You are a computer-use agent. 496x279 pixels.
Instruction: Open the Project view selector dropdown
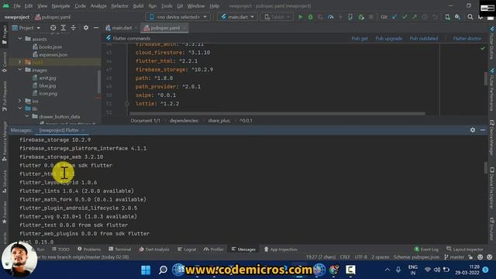pyautogui.click(x=26, y=28)
